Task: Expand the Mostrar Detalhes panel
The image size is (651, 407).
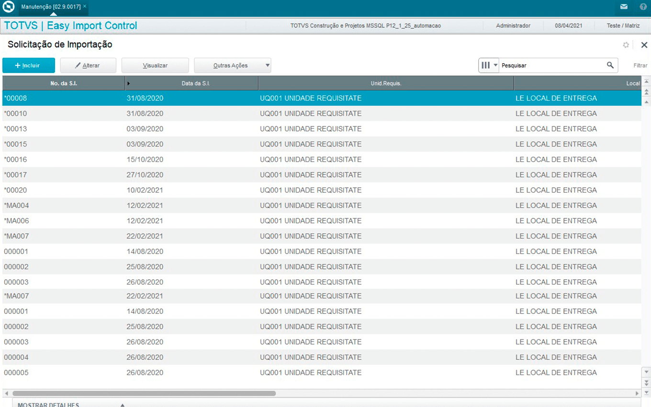Action: (123, 405)
